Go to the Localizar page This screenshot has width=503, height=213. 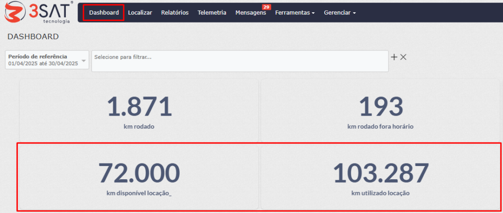140,13
